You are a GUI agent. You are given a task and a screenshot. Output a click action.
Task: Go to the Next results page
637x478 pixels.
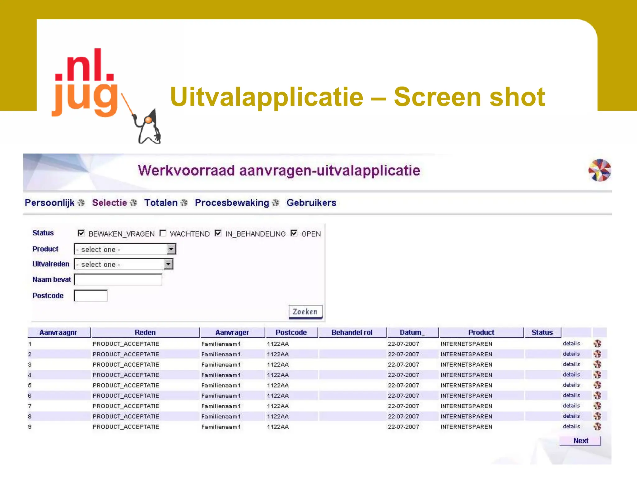580,441
